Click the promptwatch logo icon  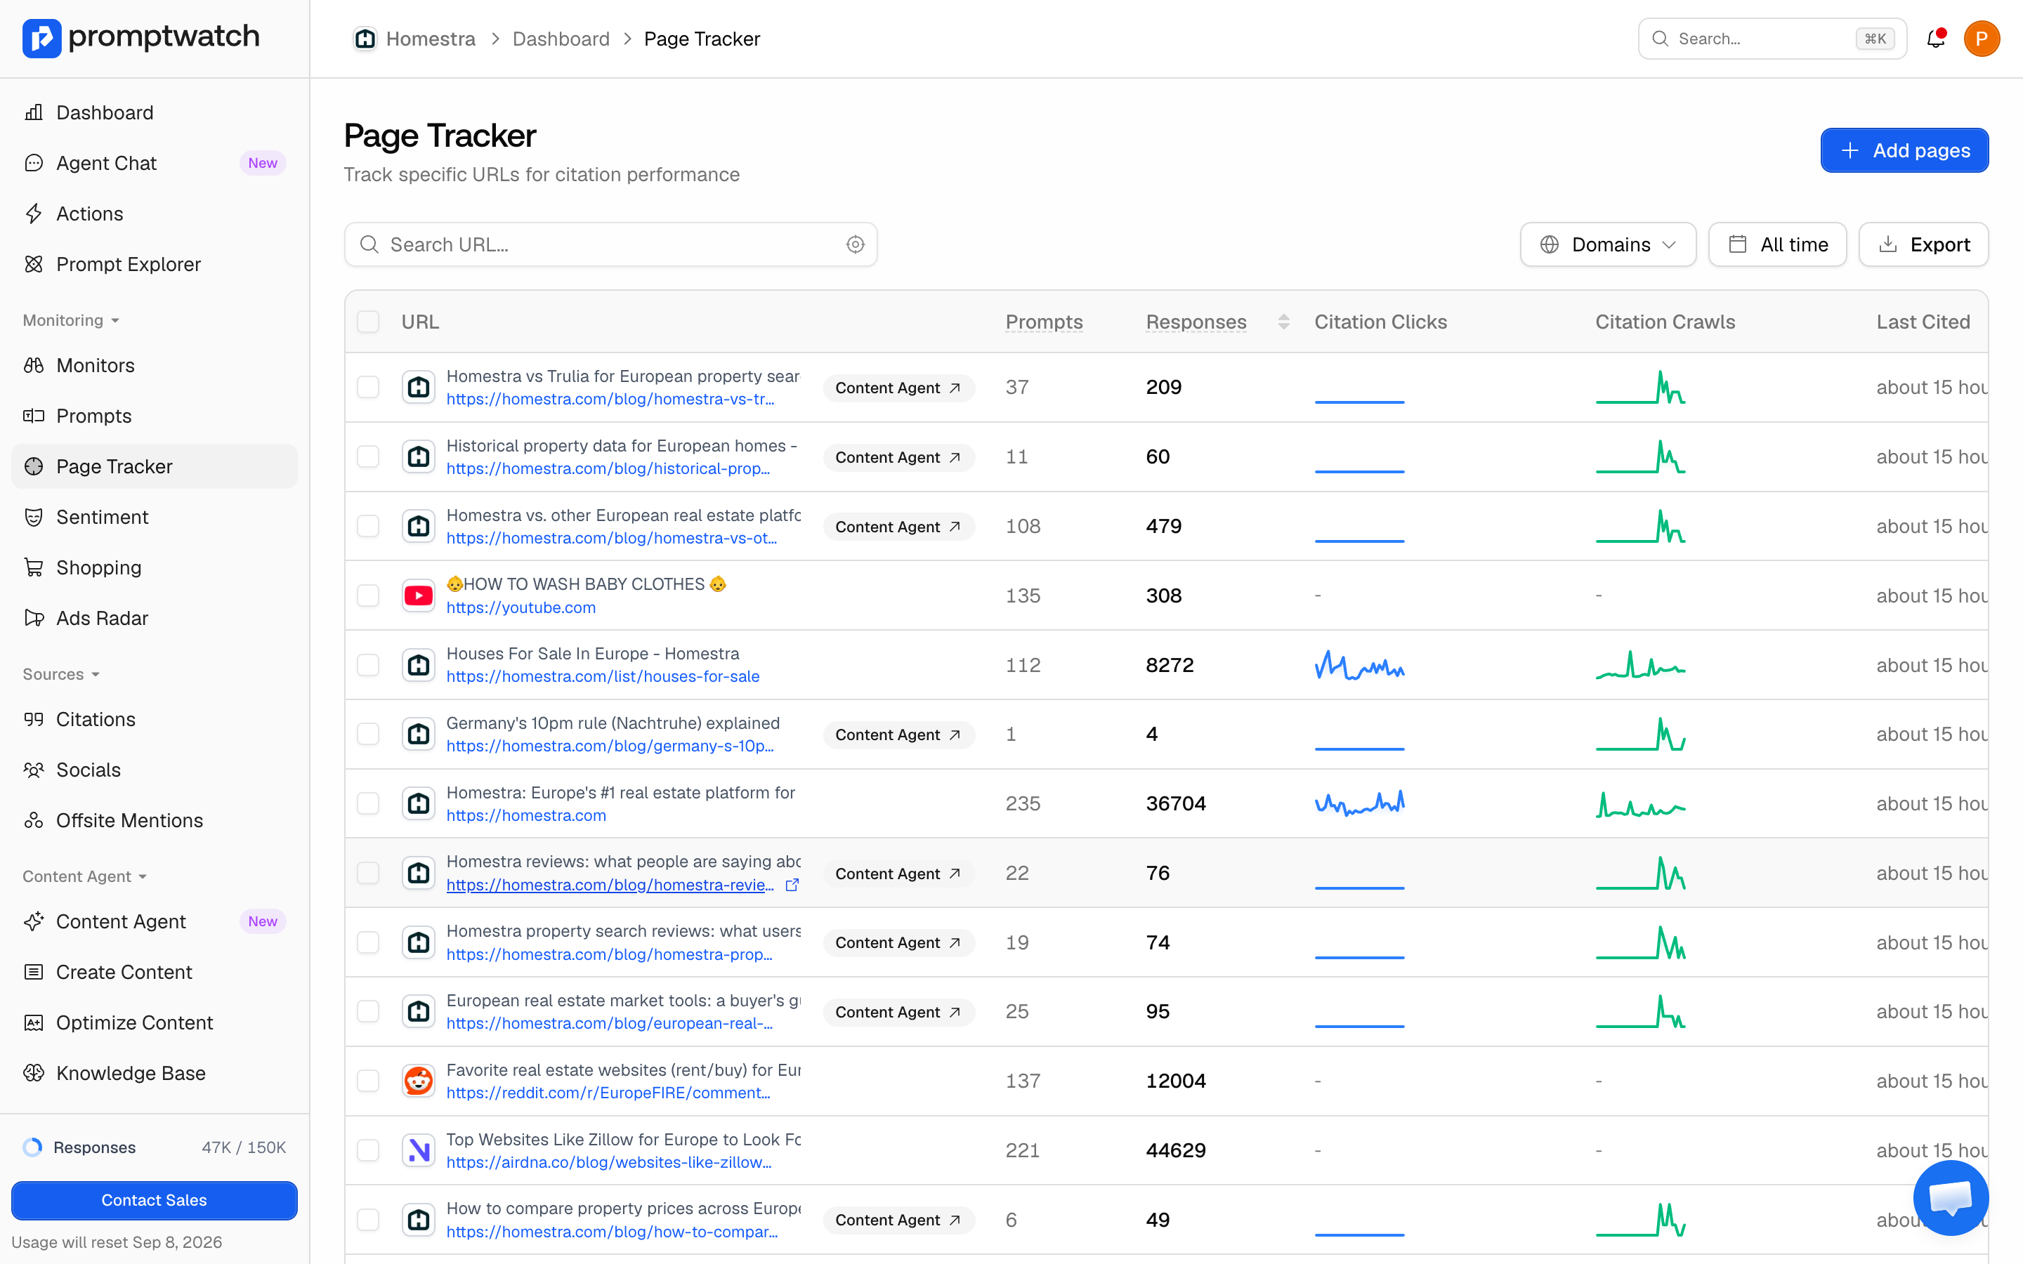(x=42, y=39)
